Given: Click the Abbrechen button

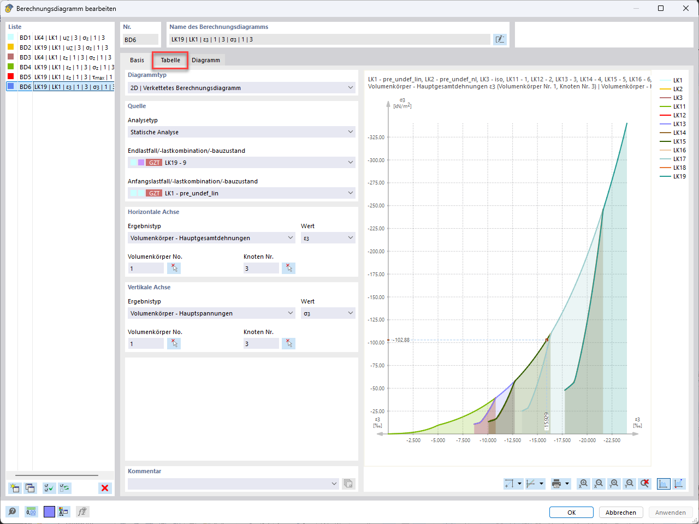Looking at the screenshot, I should 621,513.
